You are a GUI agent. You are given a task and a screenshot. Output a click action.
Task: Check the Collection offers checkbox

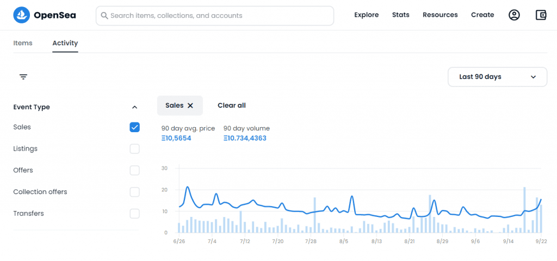point(135,192)
